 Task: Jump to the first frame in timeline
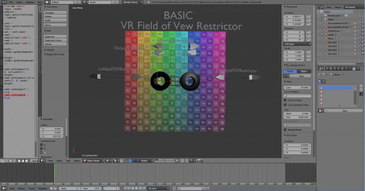[x=125, y=189]
